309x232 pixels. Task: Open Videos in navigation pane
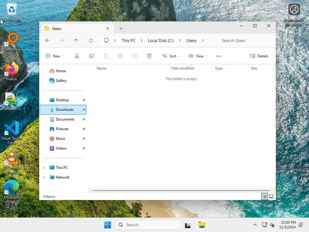coord(63,148)
